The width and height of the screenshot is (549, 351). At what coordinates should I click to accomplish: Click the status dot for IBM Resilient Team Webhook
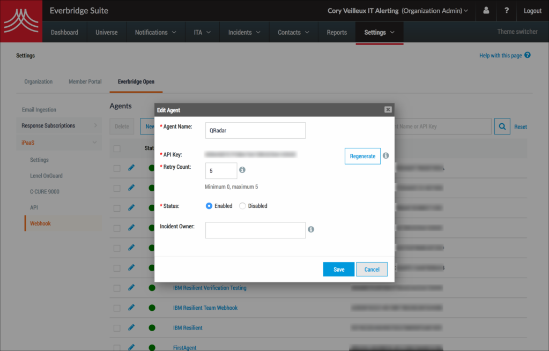pos(152,308)
